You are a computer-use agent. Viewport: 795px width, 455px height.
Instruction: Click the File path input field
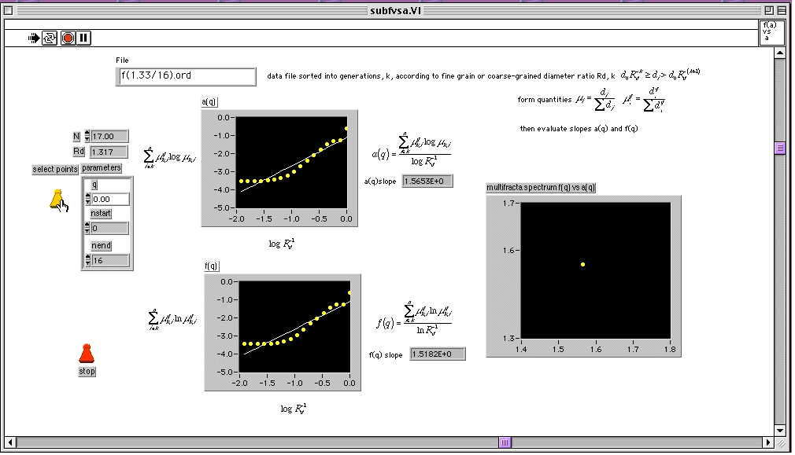click(x=186, y=76)
